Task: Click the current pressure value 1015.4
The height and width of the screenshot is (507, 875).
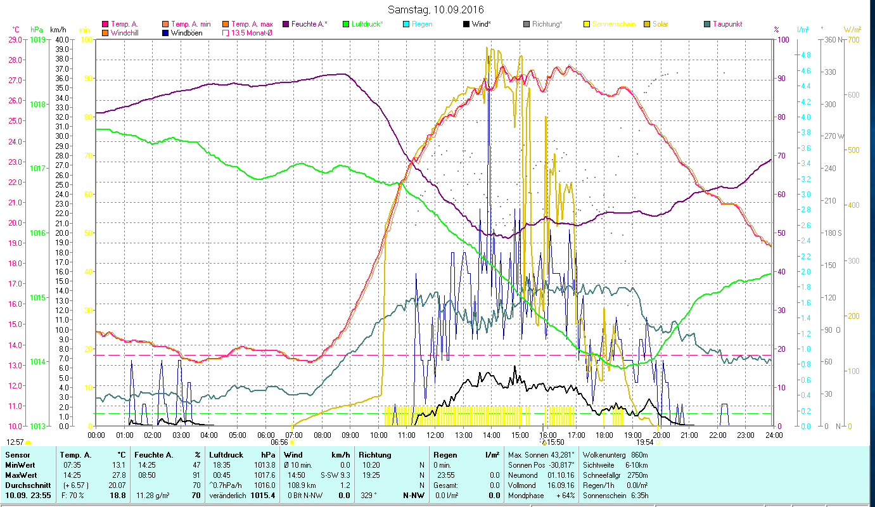Action: [263, 496]
